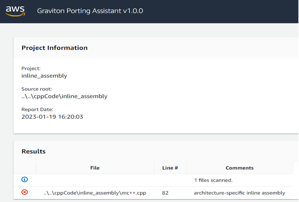Click the 'Report Date:' label

[37, 109]
